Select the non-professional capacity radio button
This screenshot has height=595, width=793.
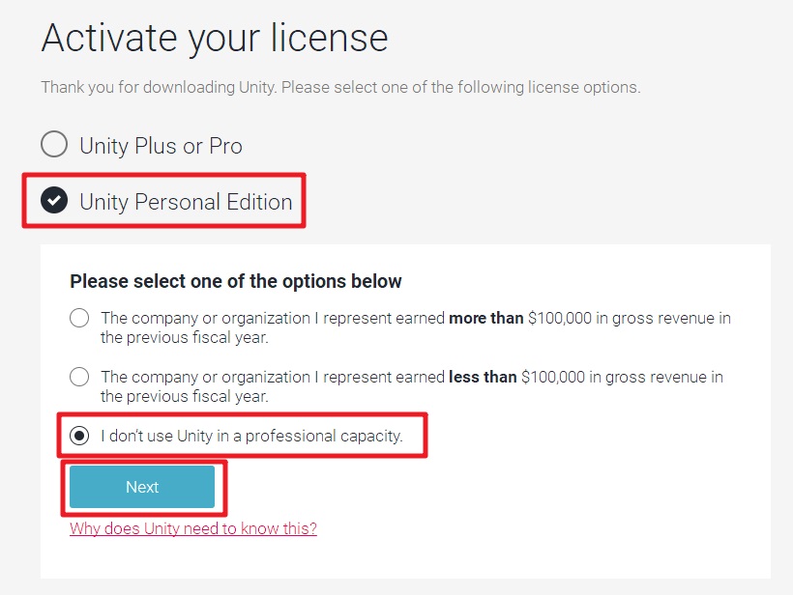click(x=79, y=436)
